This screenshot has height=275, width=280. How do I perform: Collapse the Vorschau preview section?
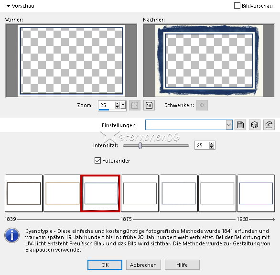[x=8, y=6]
